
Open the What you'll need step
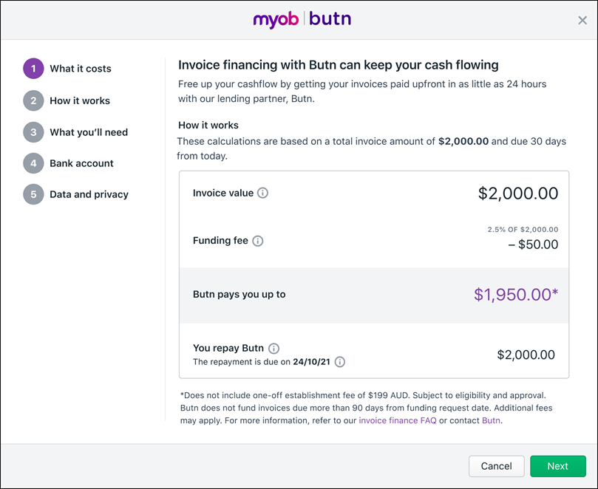tap(89, 131)
